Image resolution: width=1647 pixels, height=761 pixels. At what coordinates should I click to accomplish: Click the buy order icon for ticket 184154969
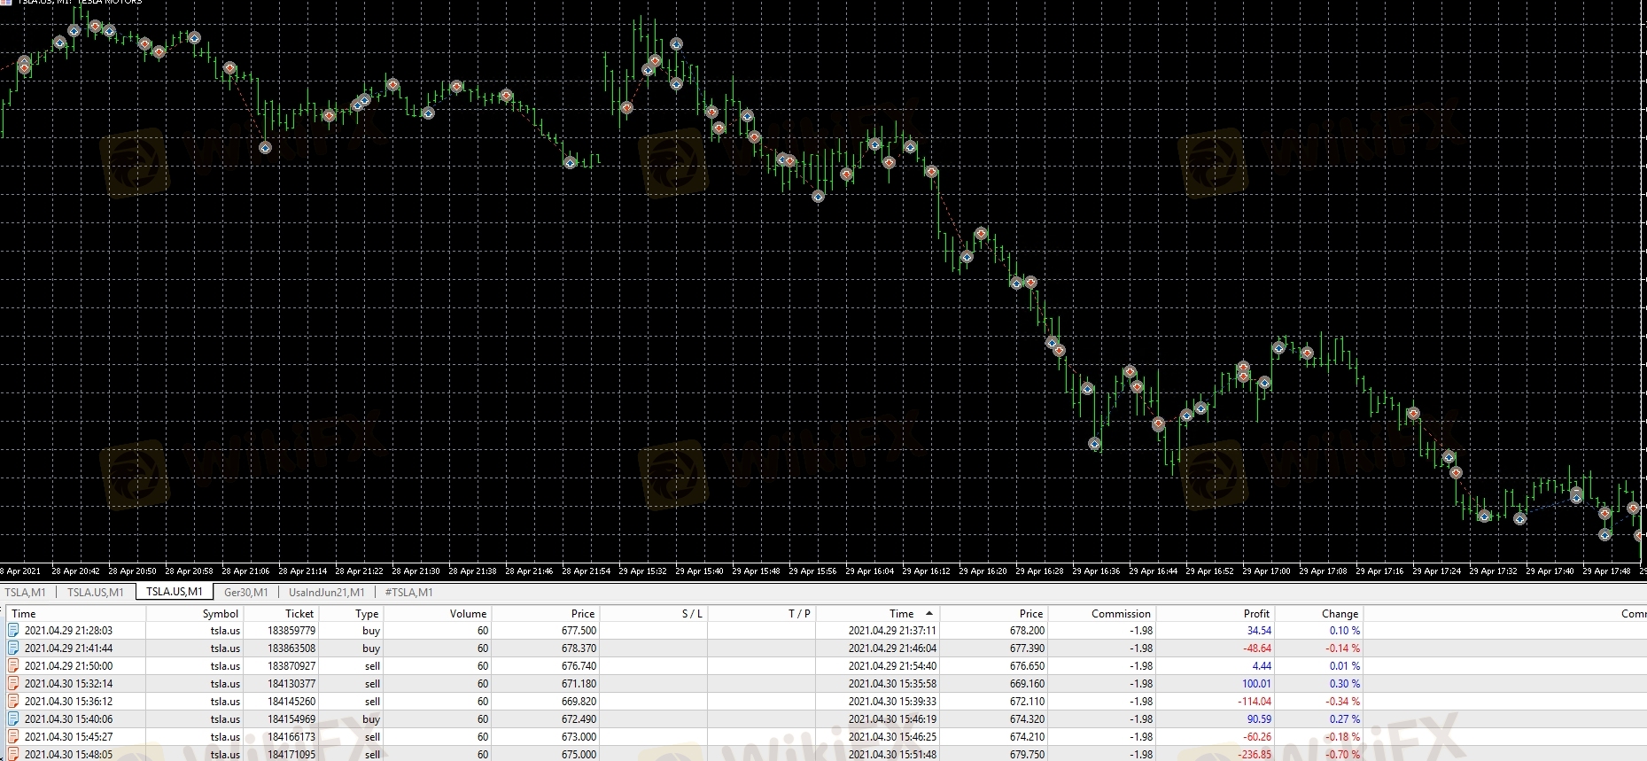13,719
